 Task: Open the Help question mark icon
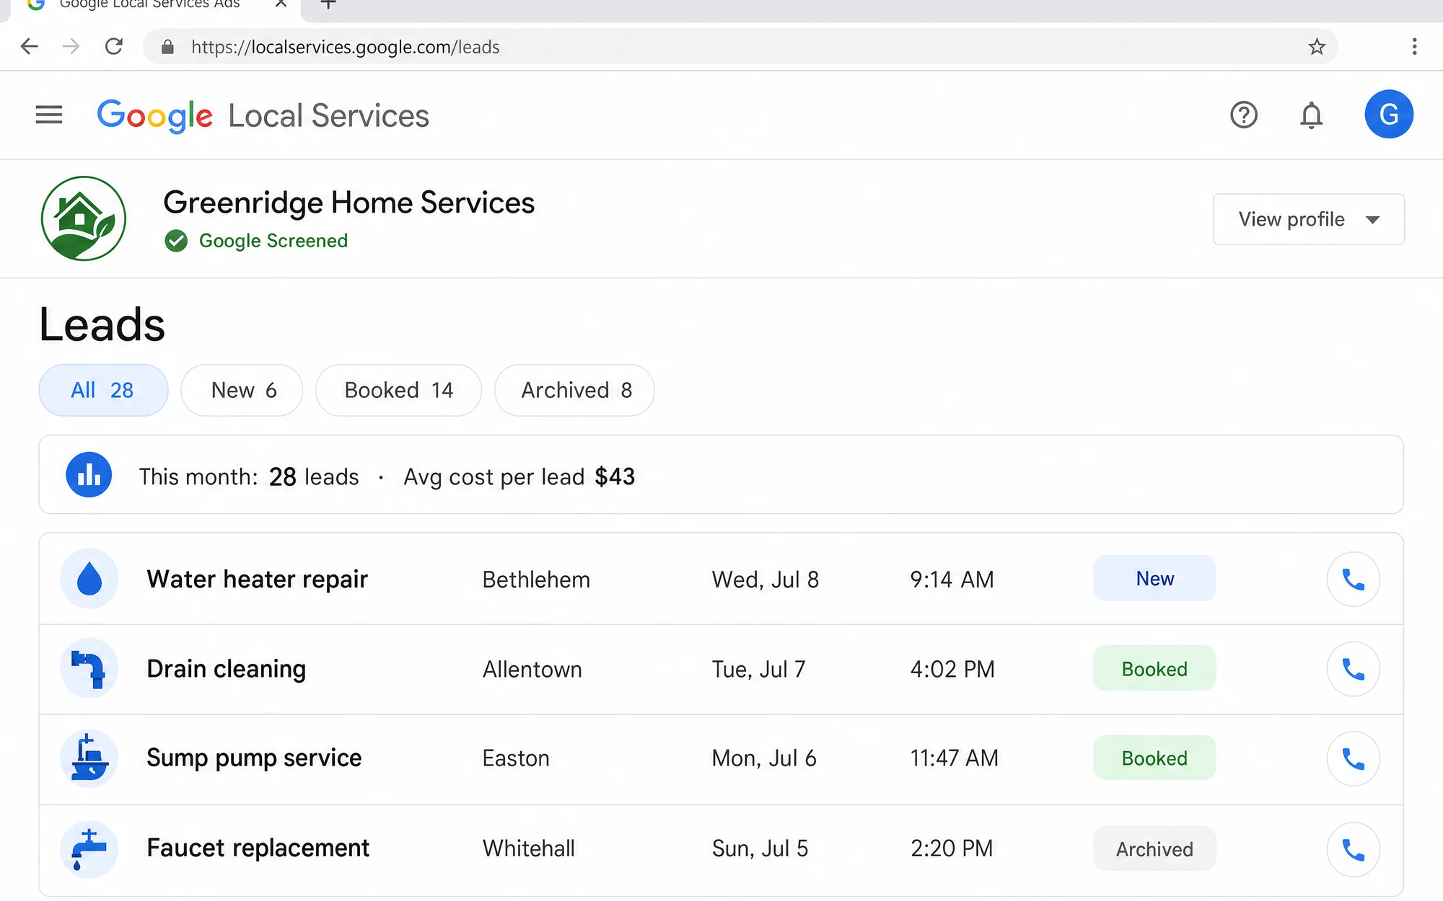(1244, 115)
